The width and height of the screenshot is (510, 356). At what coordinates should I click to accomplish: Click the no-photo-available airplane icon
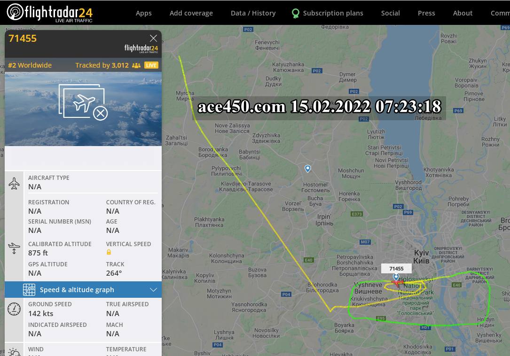pos(83,102)
